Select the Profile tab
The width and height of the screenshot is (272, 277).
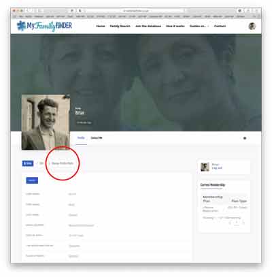pyautogui.click(x=81, y=137)
